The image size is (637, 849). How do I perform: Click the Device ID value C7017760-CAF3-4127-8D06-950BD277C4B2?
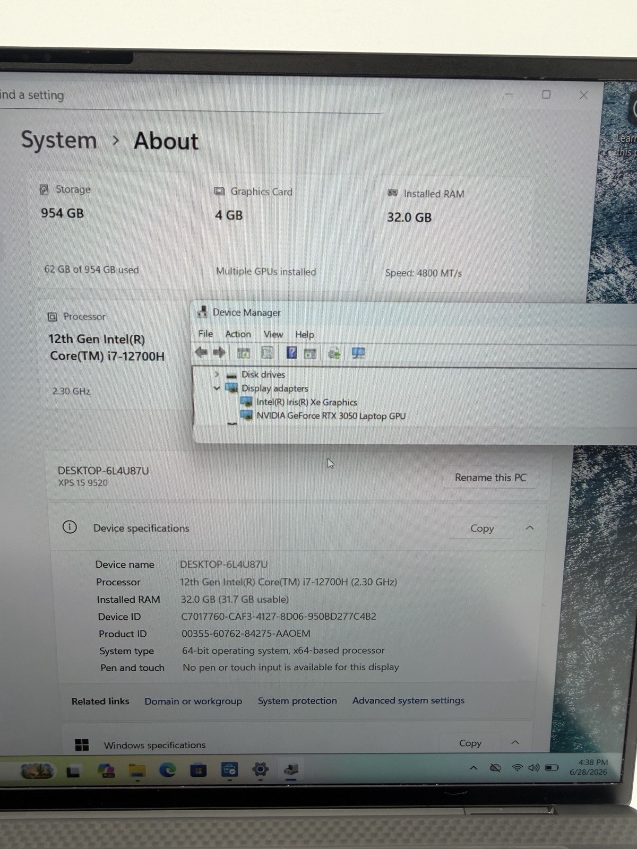pos(279,616)
